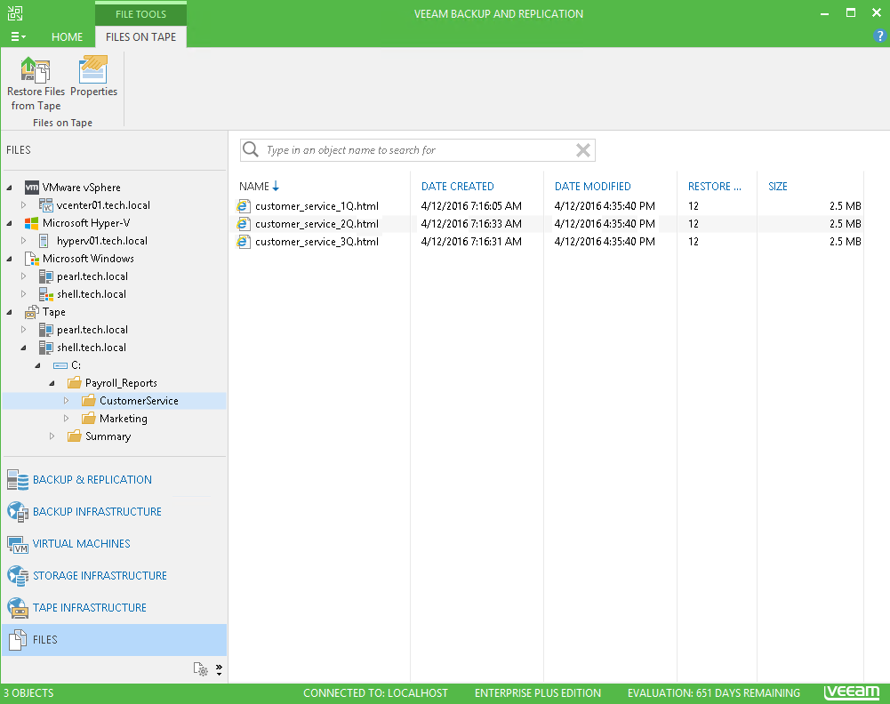Click the Backup Infrastructure globe icon
The width and height of the screenshot is (890, 704).
click(x=18, y=512)
